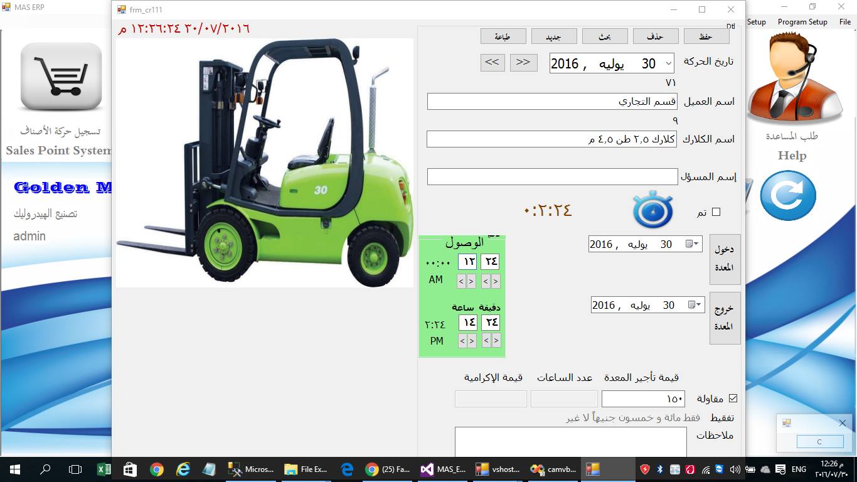This screenshot has height=482, width=857.
Task: Open the Setup menu in MAS ERP
Action: pos(756,21)
